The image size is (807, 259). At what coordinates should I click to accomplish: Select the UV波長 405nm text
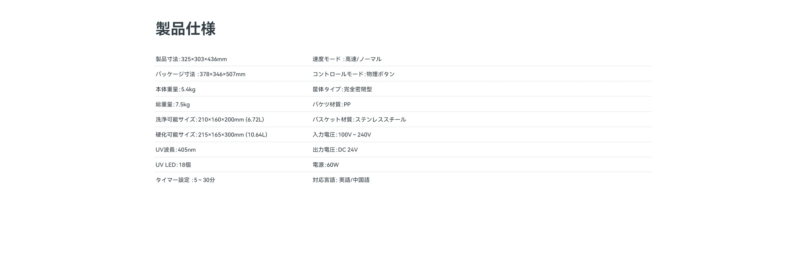(176, 150)
